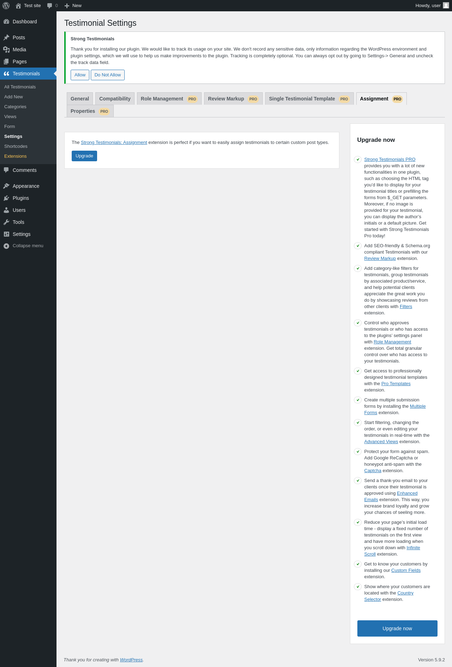Open the Review Markup extension link
The image size is (452, 667).
point(380,259)
